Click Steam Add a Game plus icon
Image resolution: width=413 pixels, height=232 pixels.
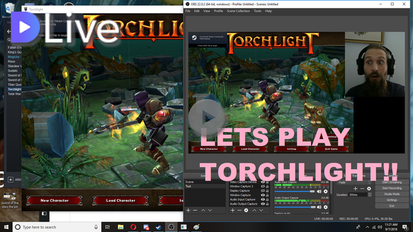10,180
